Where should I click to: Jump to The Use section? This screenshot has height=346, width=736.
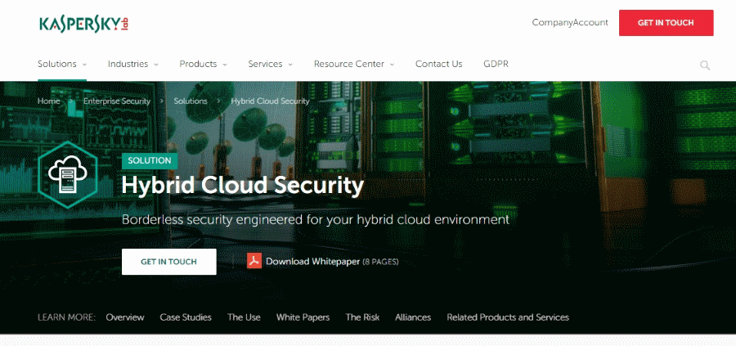(x=244, y=317)
